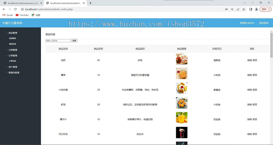Bookmark this page with the star icon
Screen dimensions: 273x145
click(x=244, y=9)
